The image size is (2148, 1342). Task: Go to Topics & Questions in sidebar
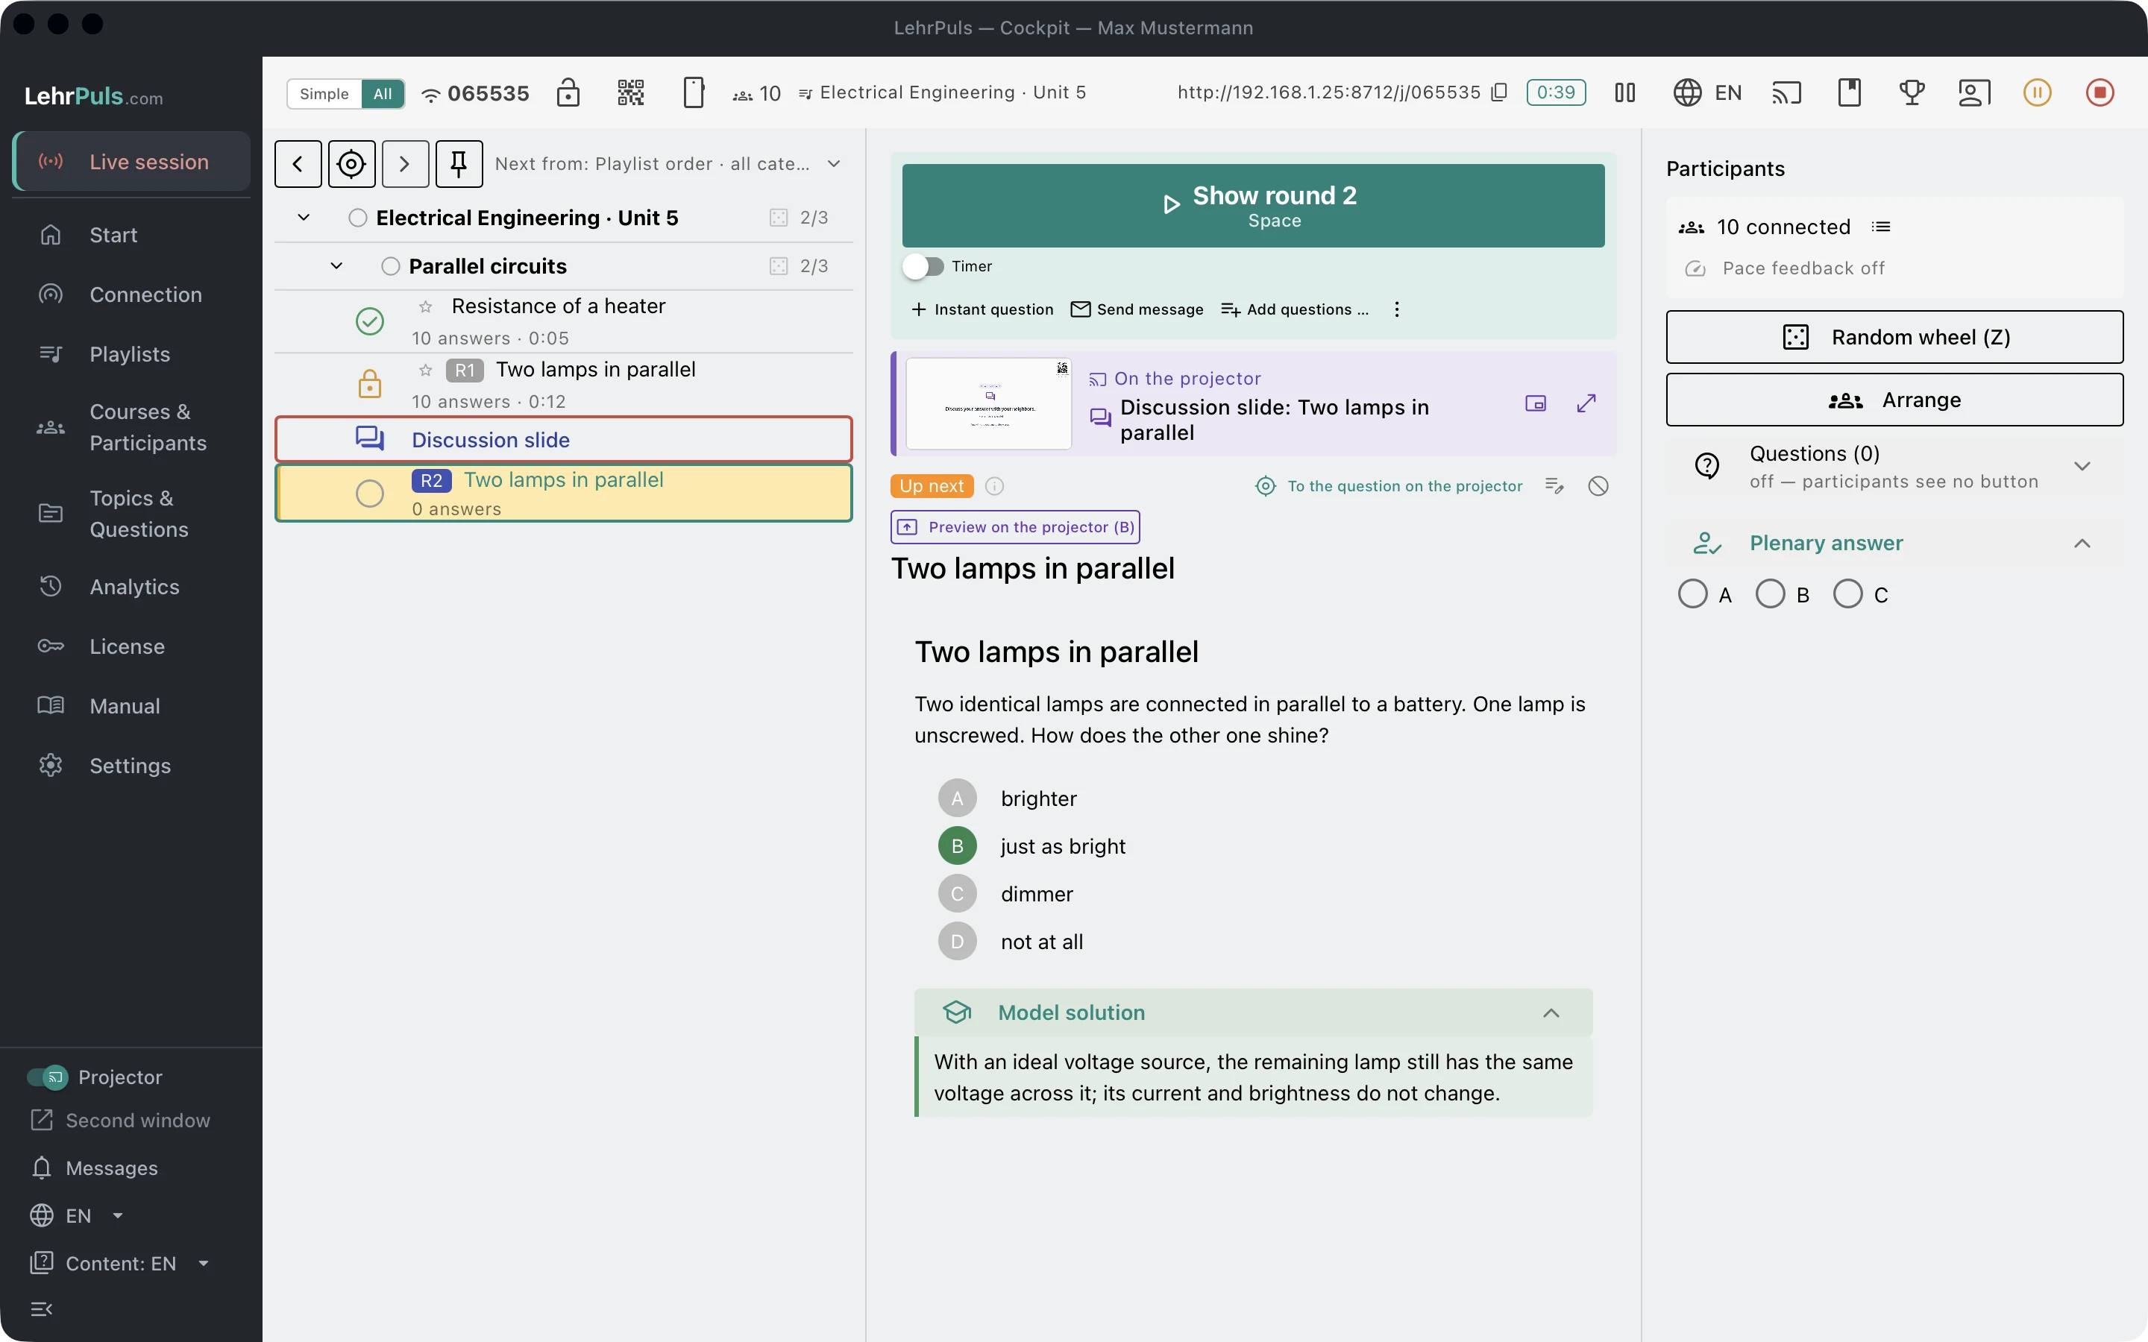(131, 514)
